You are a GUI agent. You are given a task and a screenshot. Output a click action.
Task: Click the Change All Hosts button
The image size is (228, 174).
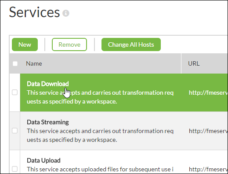click(131, 44)
